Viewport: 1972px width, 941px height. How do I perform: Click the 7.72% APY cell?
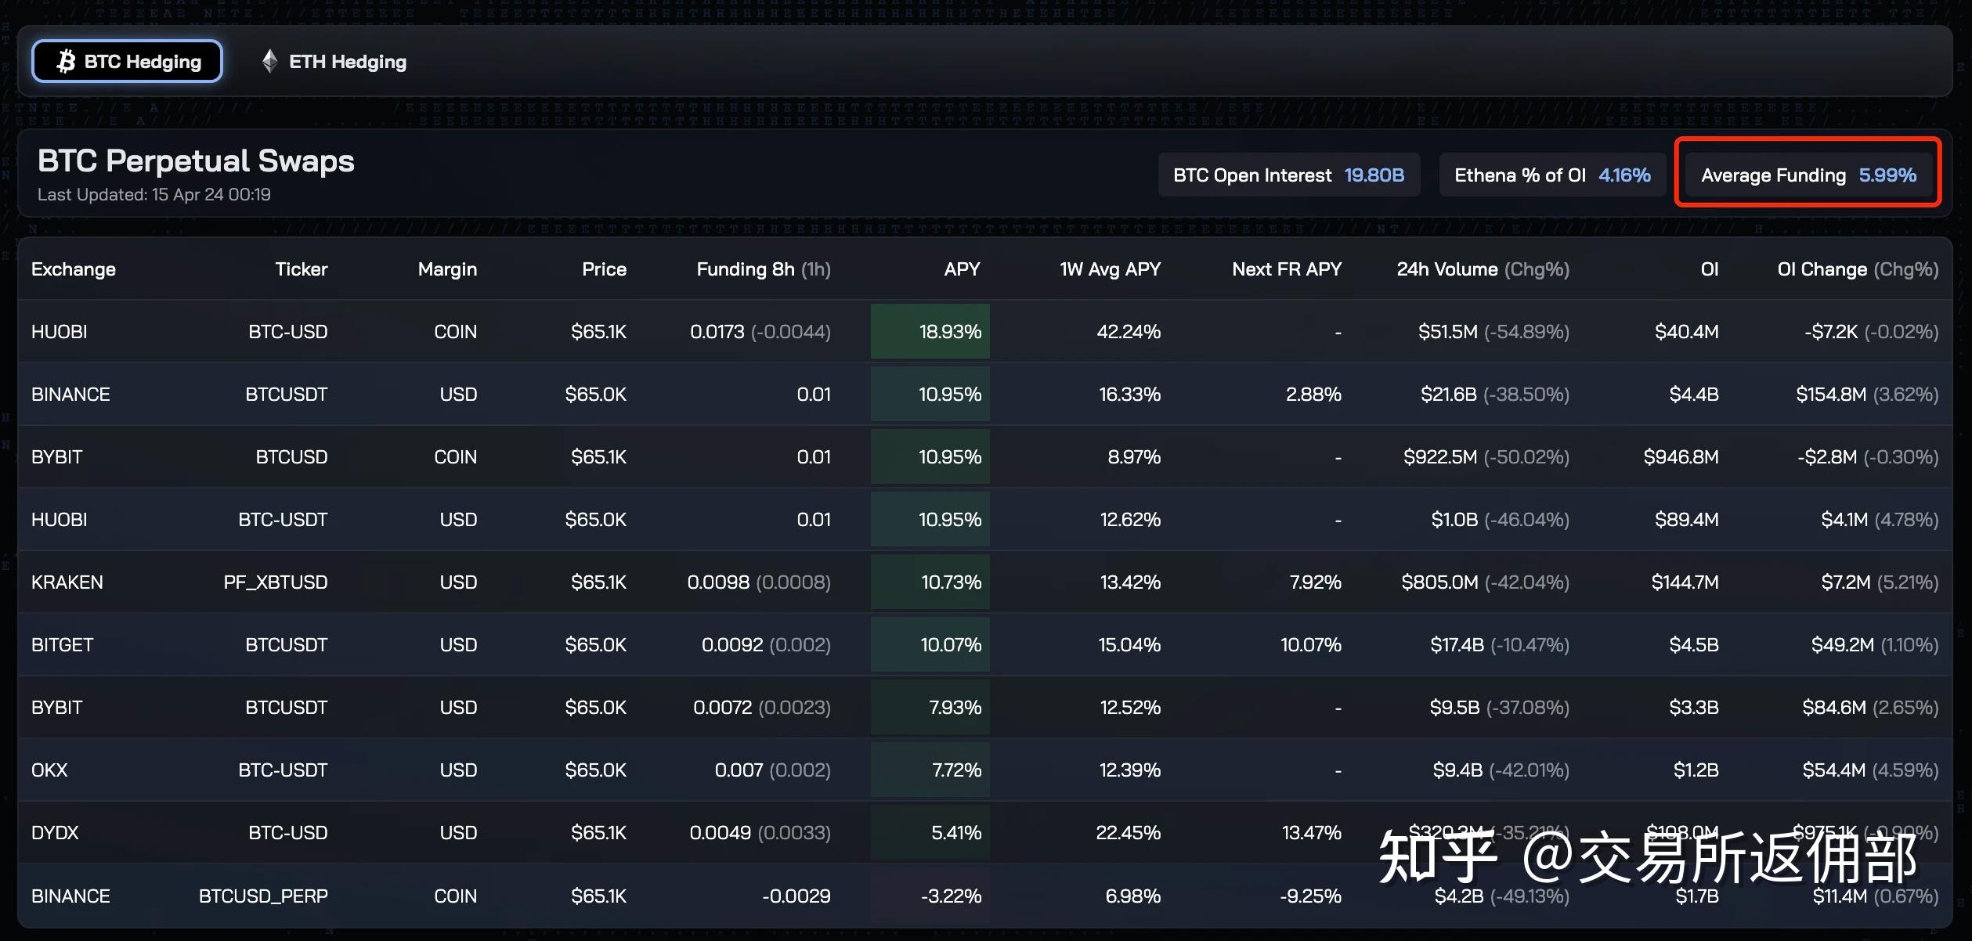[x=930, y=770]
